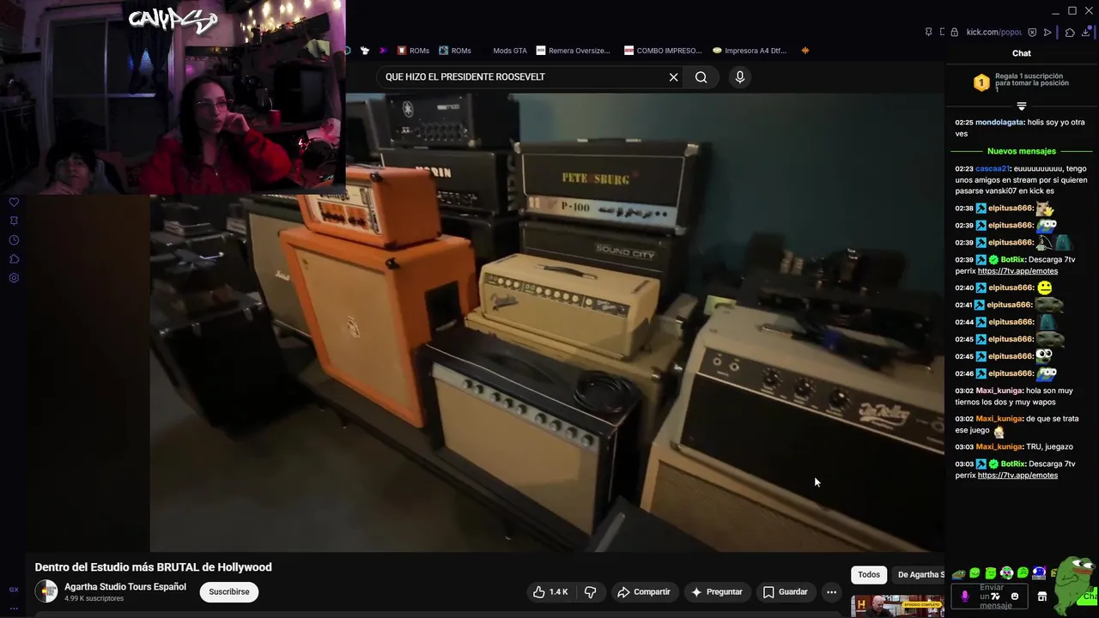Click username mondolagata in chat
The image size is (1099, 618).
[x=999, y=123]
